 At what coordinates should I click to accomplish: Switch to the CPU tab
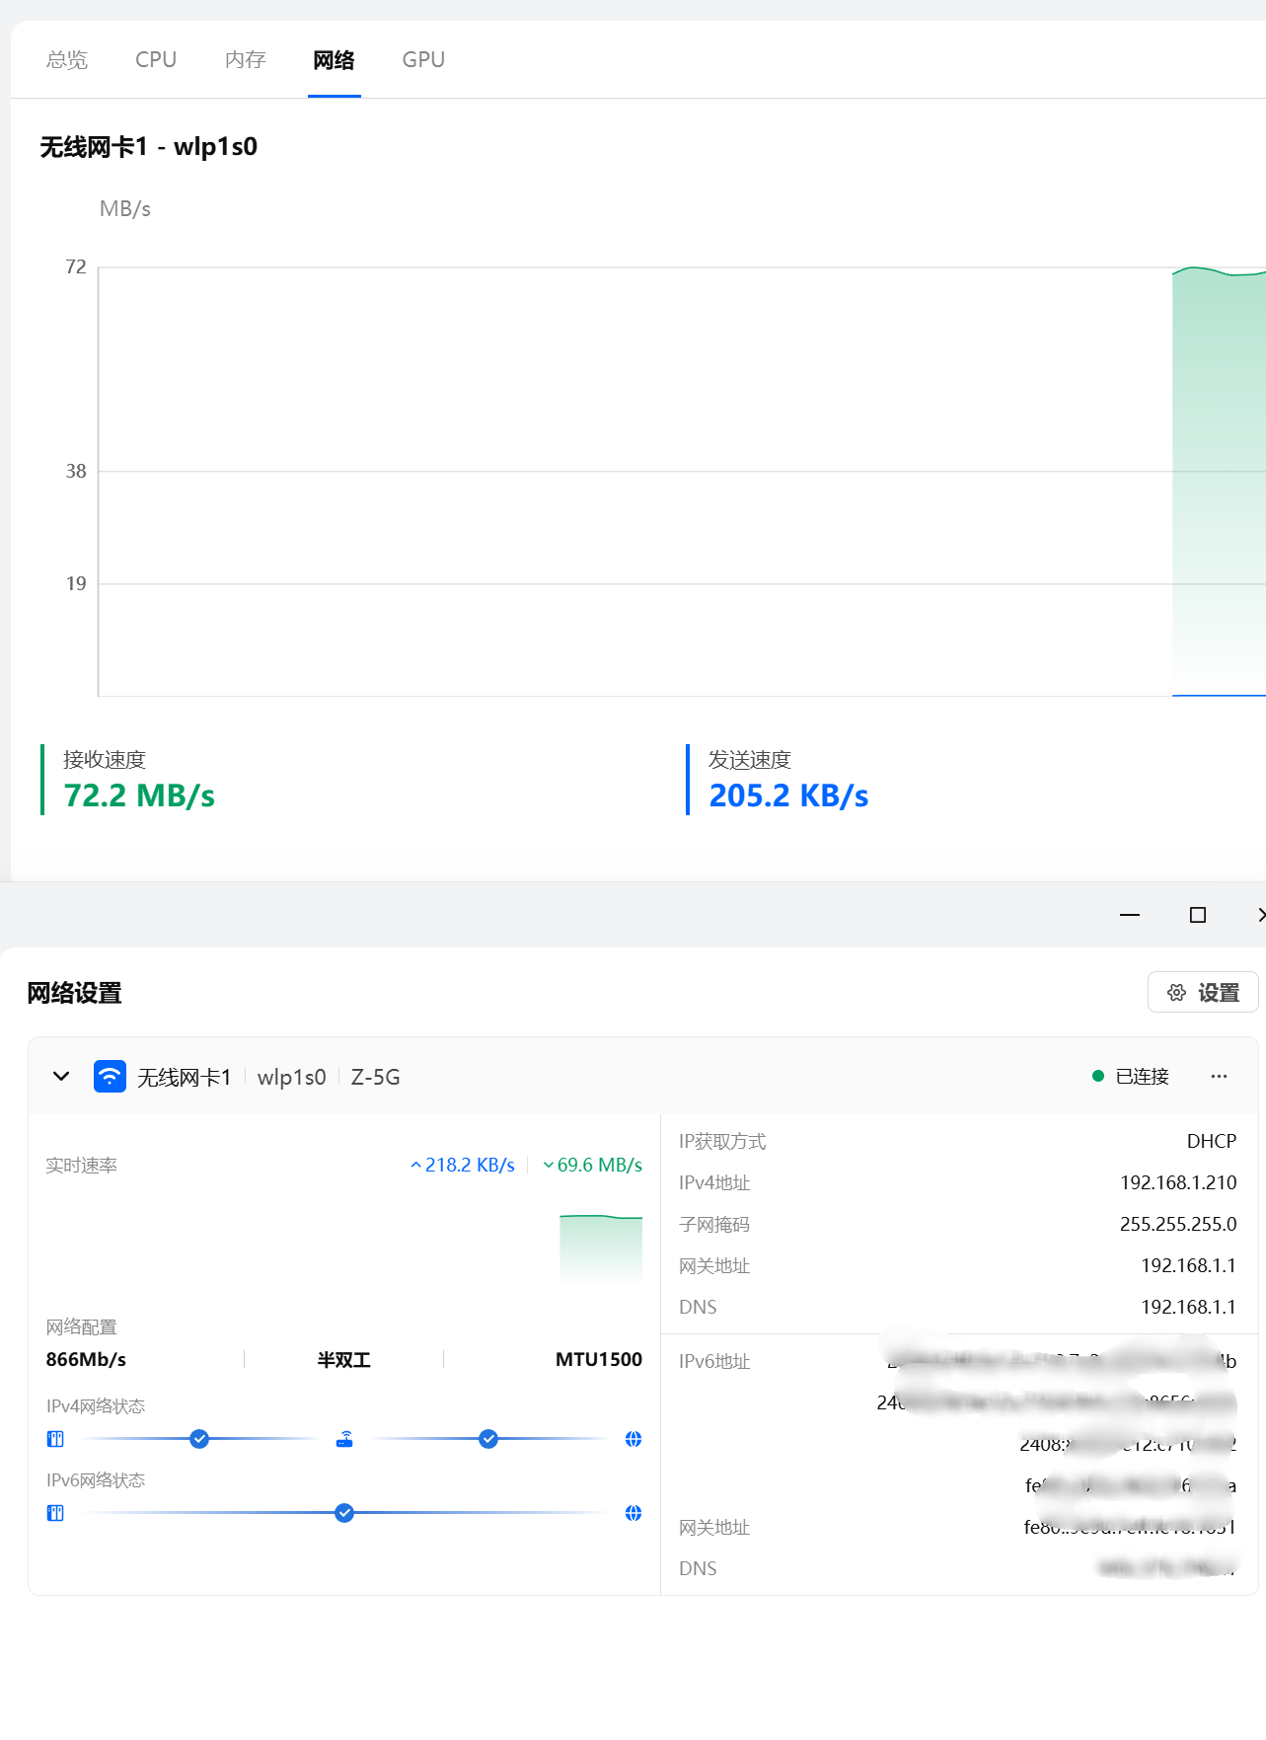click(156, 60)
